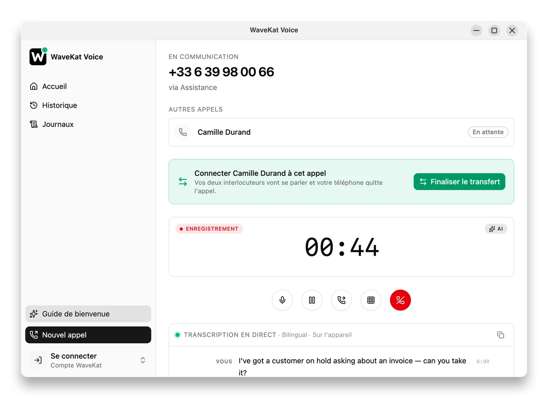548x398 pixels.
Task: Click Se connecter account entry
Action: click(88, 361)
